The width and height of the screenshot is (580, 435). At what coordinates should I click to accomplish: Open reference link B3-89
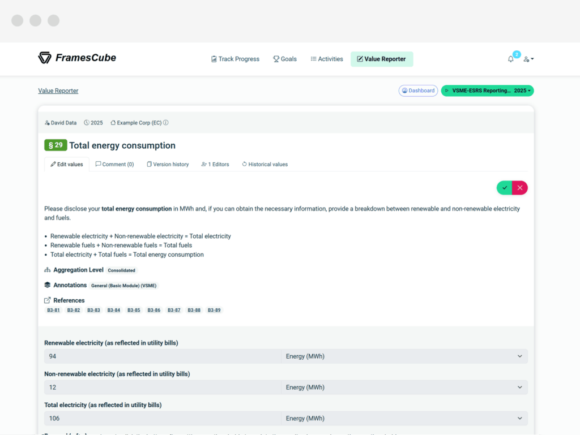tap(214, 310)
